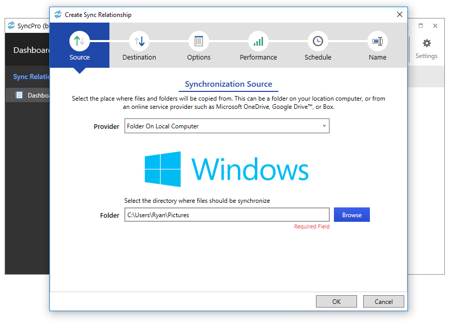This screenshot has height=325, width=449.
Task: Click the SyncPro logo in dialog title bar
Action: pos(58,15)
